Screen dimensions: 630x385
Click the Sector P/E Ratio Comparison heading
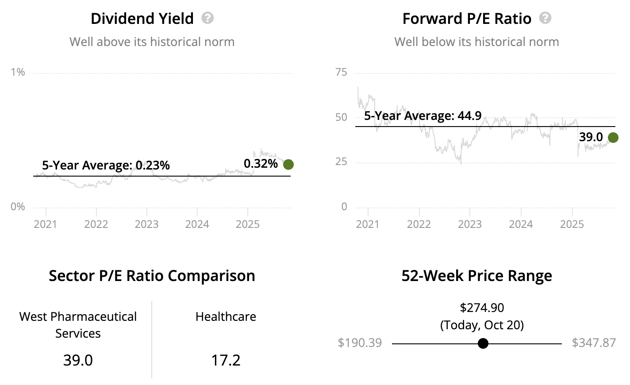click(152, 276)
